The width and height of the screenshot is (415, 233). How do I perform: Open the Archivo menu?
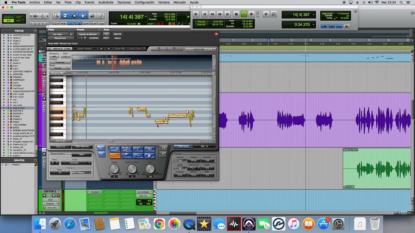pyautogui.click(x=35, y=2)
